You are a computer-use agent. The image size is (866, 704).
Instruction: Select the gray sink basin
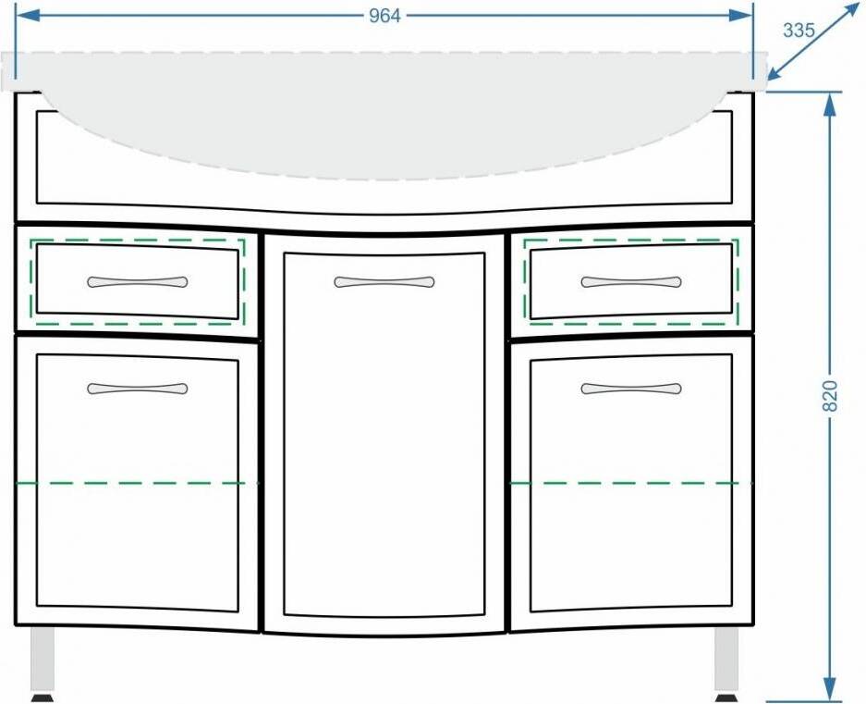coord(384,120)
